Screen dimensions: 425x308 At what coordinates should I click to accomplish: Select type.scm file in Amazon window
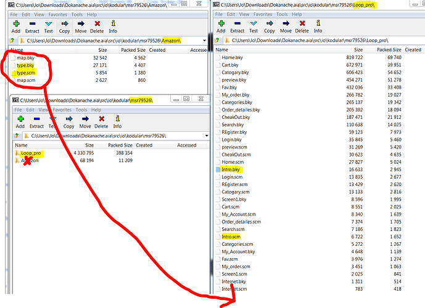[x=27, y=72]
